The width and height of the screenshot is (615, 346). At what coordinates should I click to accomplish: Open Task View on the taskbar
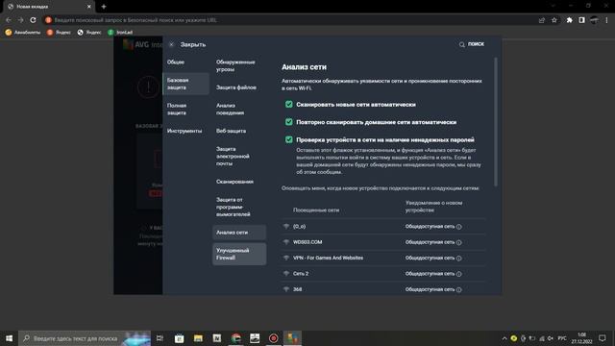coord(160,338)
